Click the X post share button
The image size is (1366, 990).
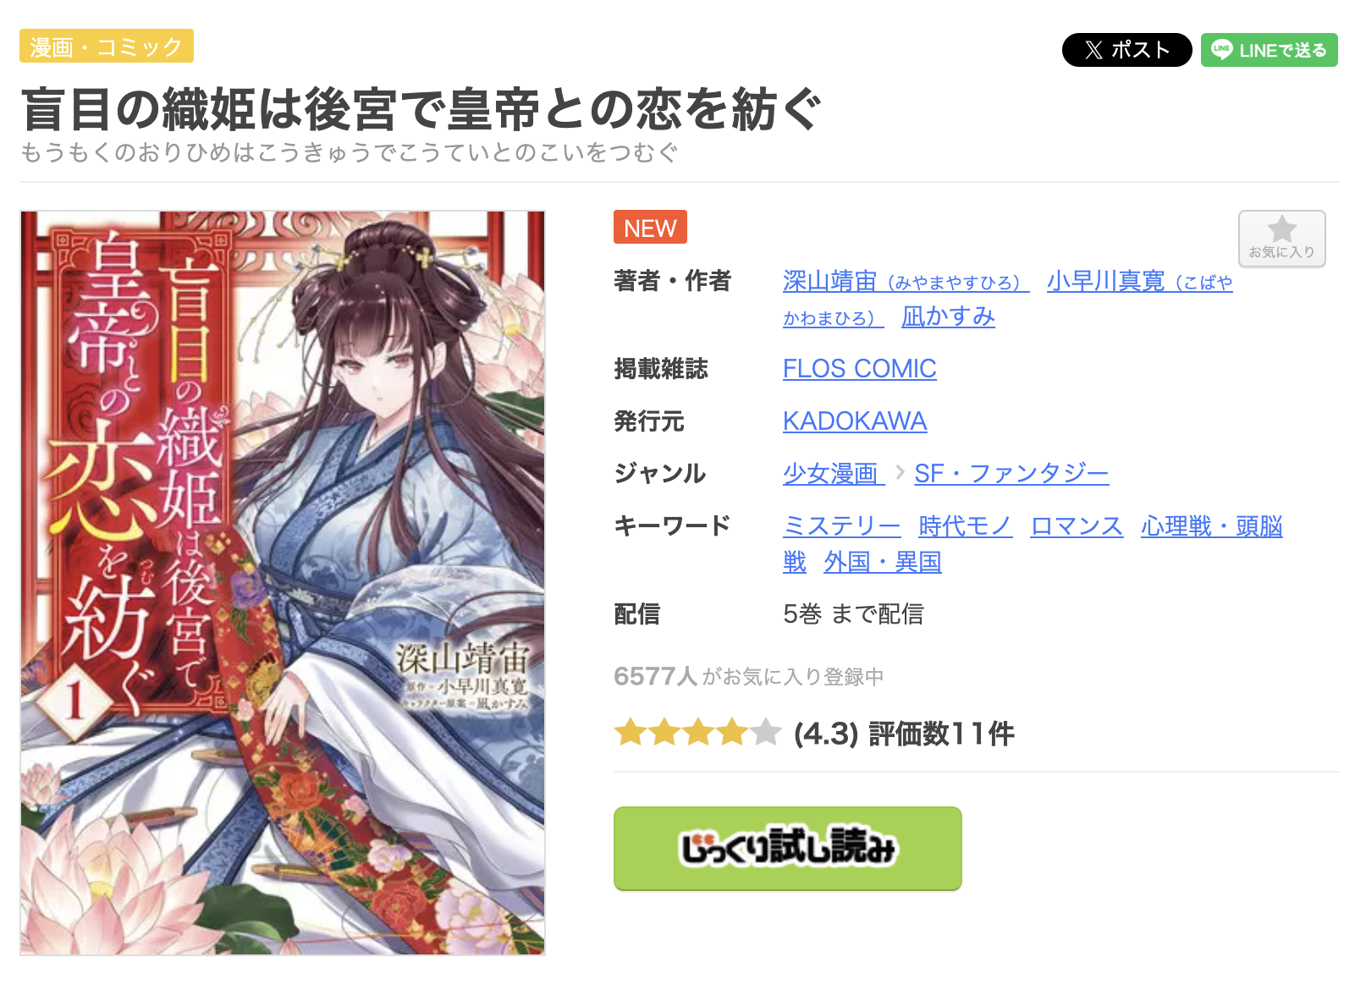1126,50
